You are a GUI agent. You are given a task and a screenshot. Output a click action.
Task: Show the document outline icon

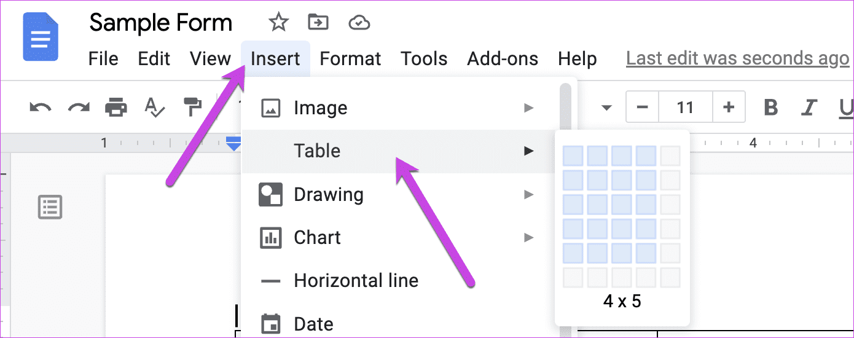[x=50, y=207]
